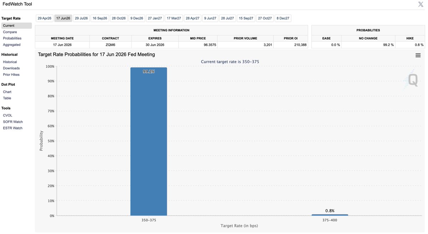
Task: Click the 350-375 probability bar
Action: [149, 143]
